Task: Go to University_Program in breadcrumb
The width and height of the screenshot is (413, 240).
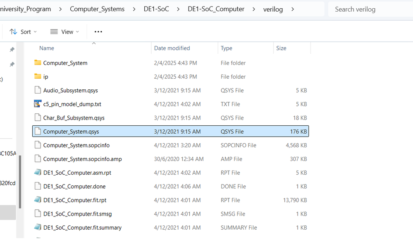Action: pos(26,9)
